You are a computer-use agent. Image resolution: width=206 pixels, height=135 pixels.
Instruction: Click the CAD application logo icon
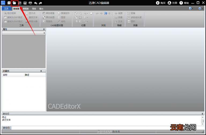pyautogui.click(x=3, y=3)
